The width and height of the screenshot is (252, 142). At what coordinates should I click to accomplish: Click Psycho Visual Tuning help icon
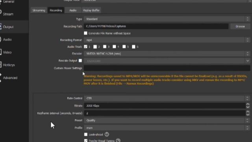pos(118,140)
